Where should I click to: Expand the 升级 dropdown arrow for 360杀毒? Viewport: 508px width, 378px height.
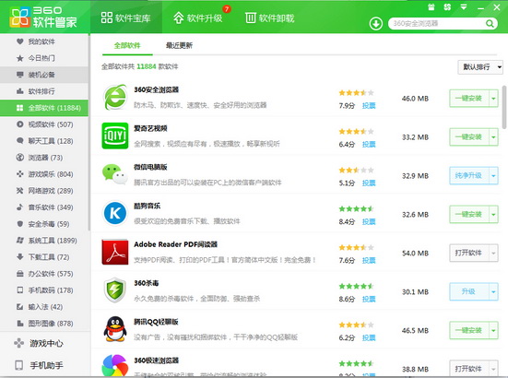[493, 291]
